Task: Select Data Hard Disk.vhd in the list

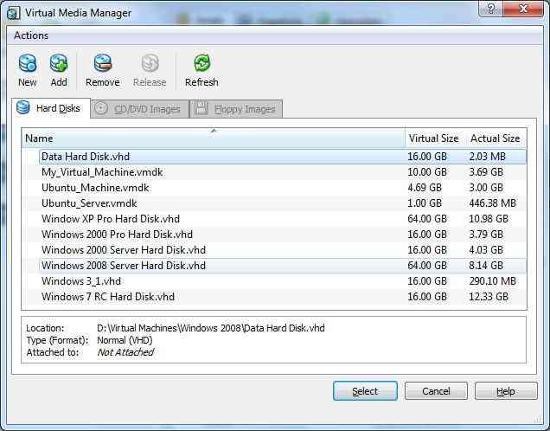Action: click(86, 157)
